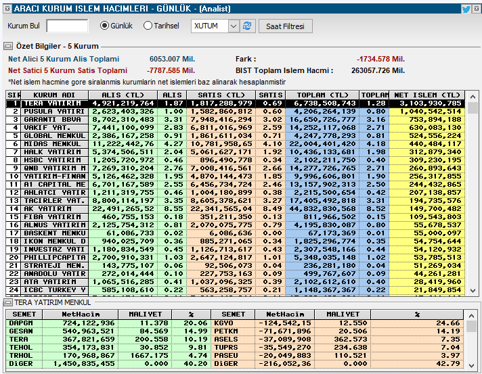Select the INVESTAZ YATI row
The width and height of the screenshot is (482, 374).
click(235, 250)
